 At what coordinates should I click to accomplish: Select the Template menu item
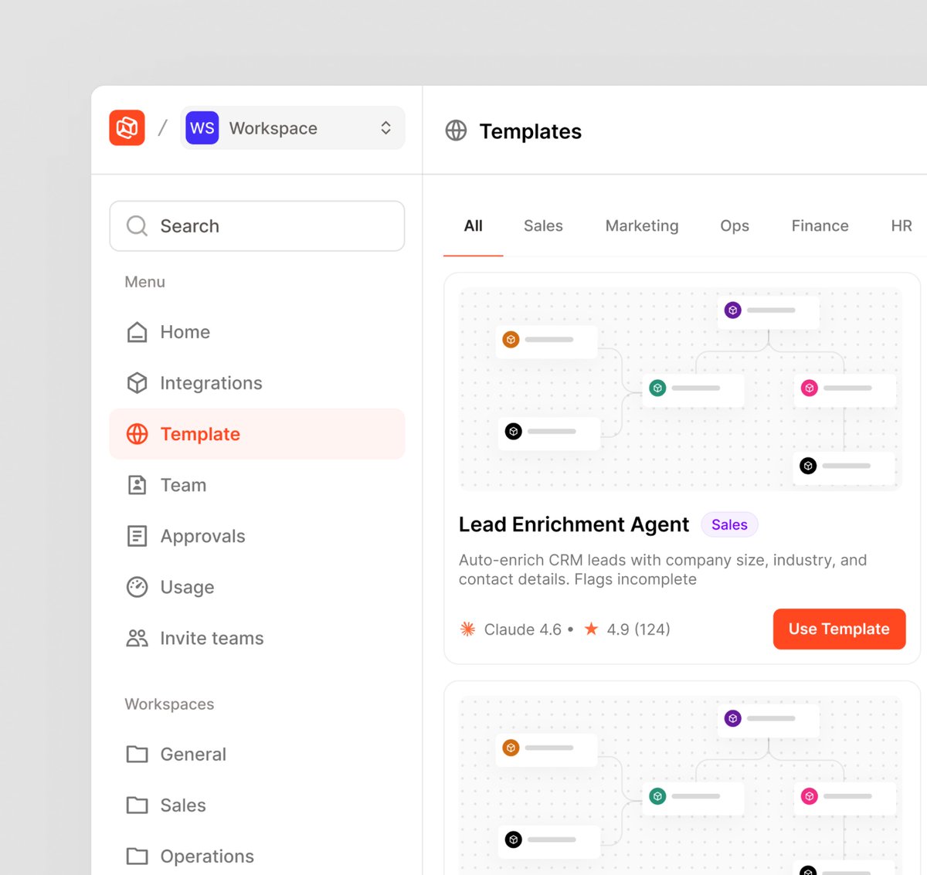click(x=257, y=434)
